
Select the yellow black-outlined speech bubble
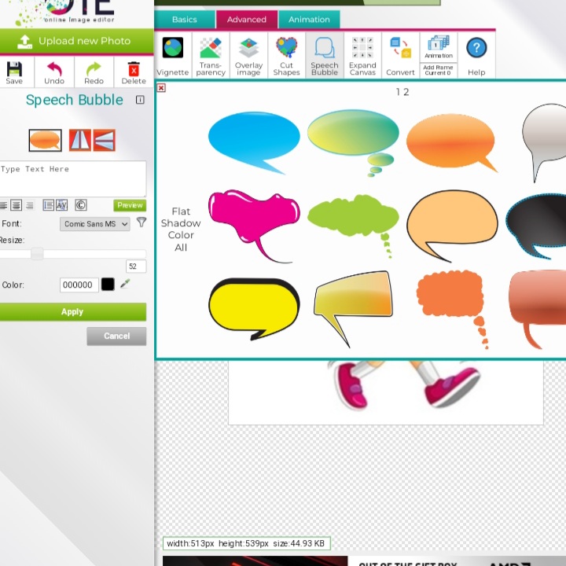coord(253,307)
